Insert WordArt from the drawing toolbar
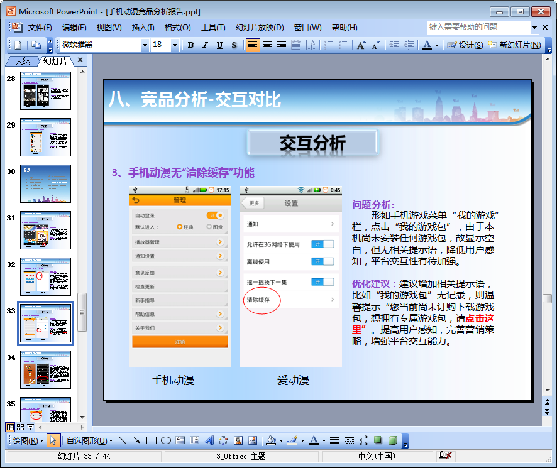The image size is (557, 468). [x=209, y=440]
